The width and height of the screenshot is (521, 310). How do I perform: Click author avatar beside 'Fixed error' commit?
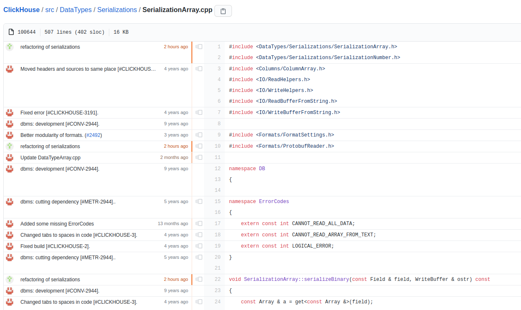[10, 113]
